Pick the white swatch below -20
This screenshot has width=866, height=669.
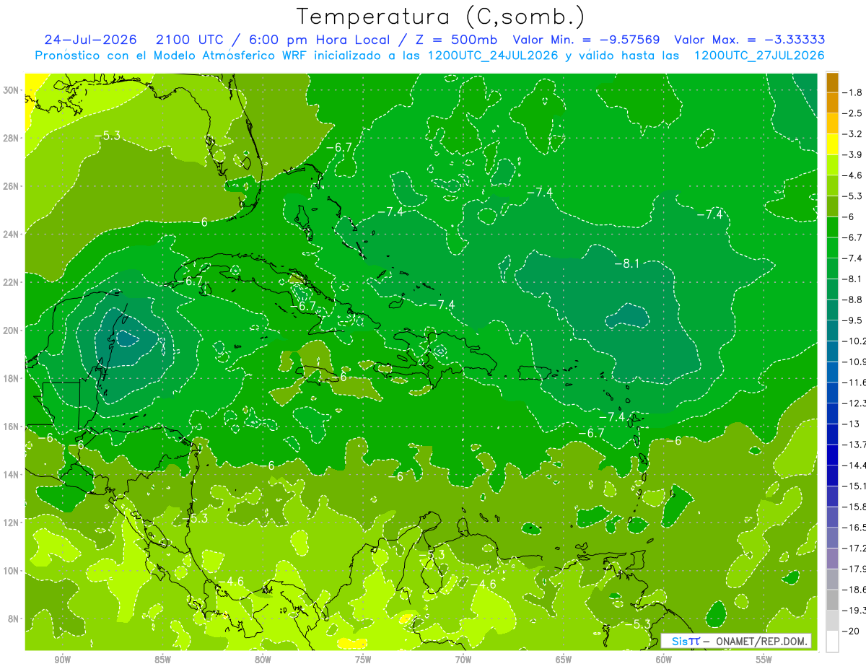tap(832, 641)
